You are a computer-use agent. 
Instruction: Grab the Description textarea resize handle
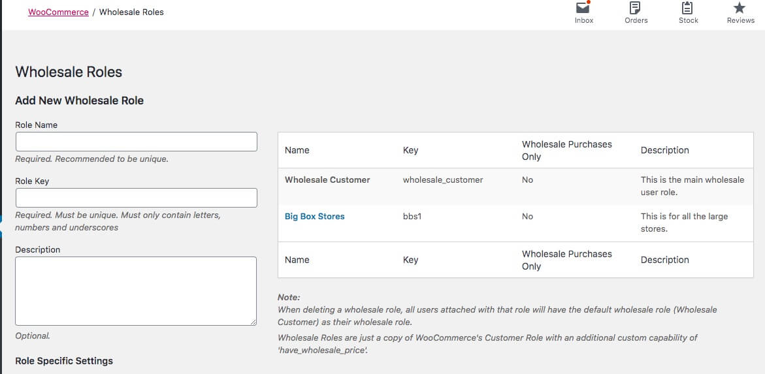coord(253,321)
